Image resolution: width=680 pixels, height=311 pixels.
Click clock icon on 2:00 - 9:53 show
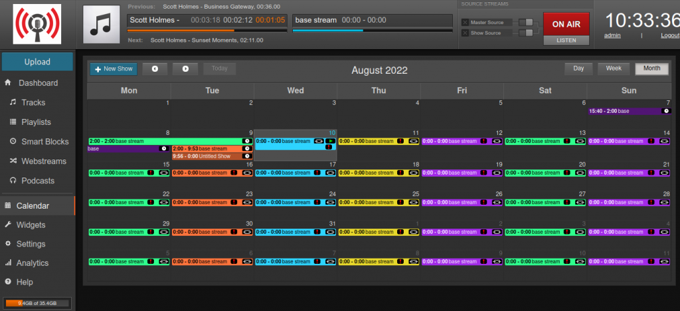pos(247,149)
